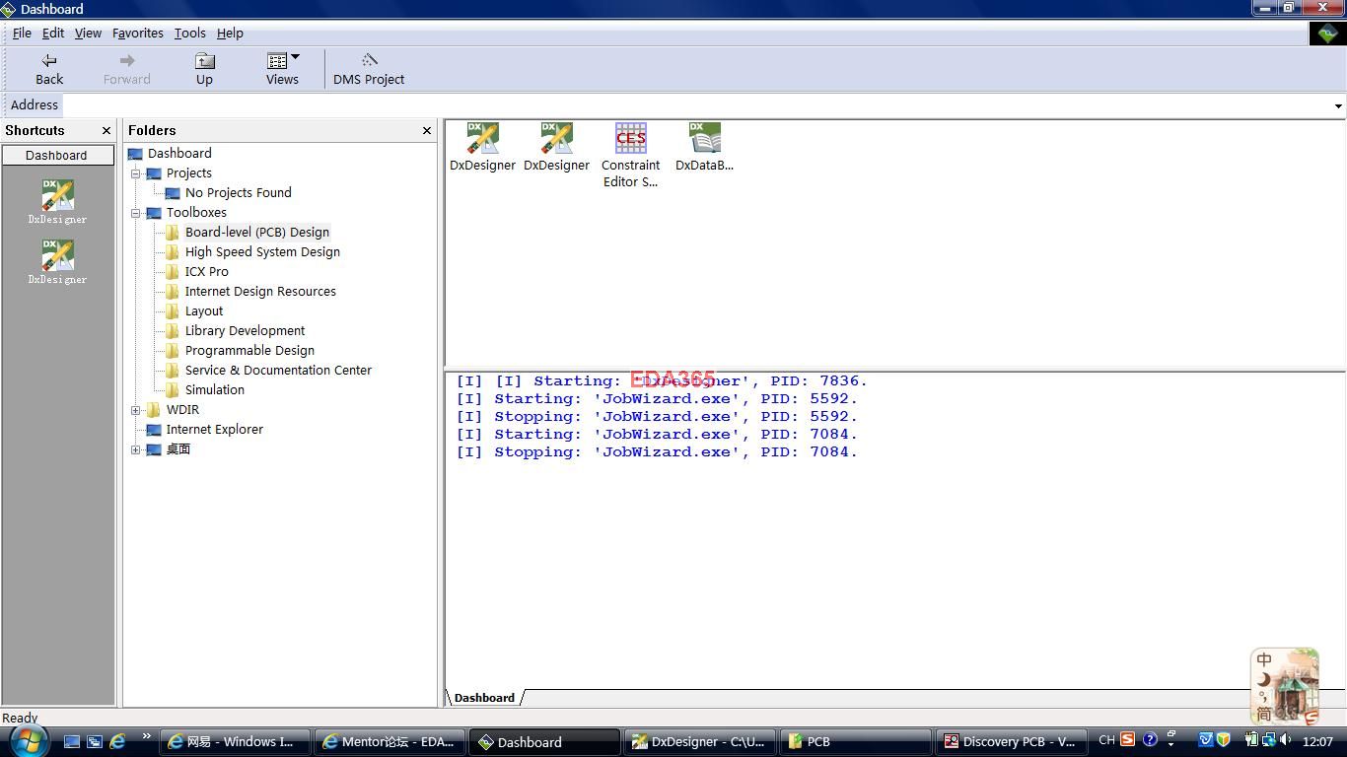Expand the 桌面 tree node

point(136,449)
